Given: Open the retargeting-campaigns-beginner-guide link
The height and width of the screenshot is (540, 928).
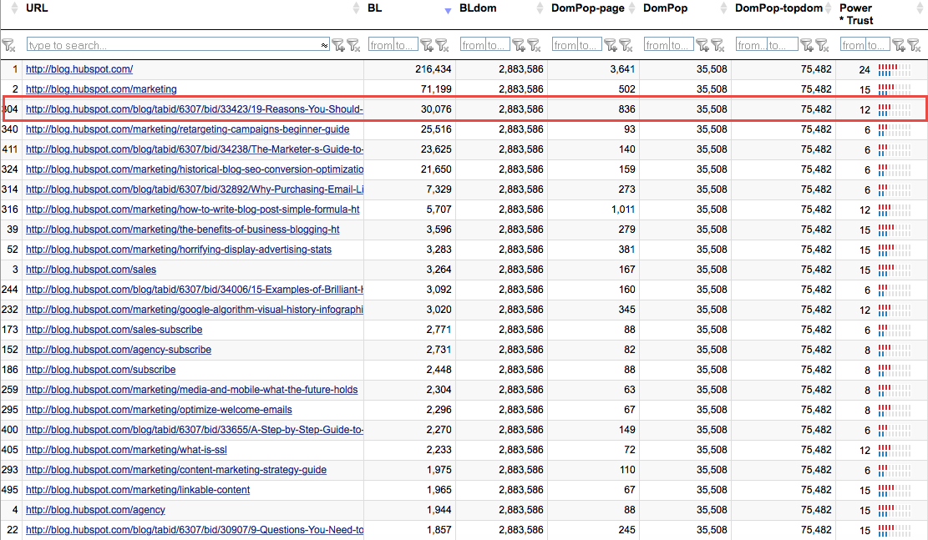Looking at the screenshot, I should click(188, 129).
